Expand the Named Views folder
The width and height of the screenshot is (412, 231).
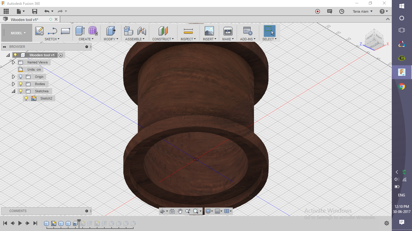13,62
